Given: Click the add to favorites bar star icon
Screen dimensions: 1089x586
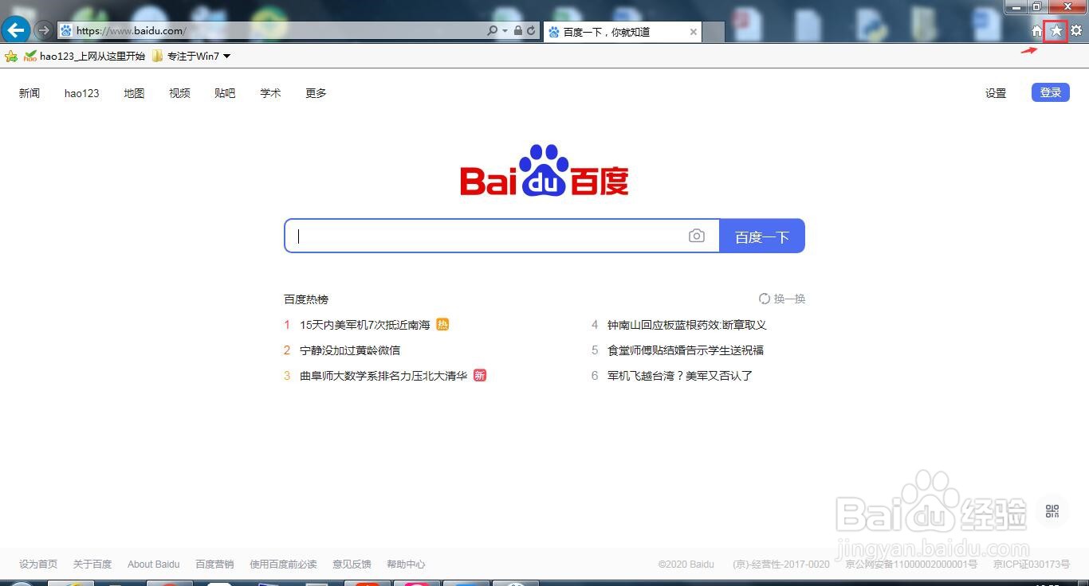Looking at the screenshot, I should 11,56.
